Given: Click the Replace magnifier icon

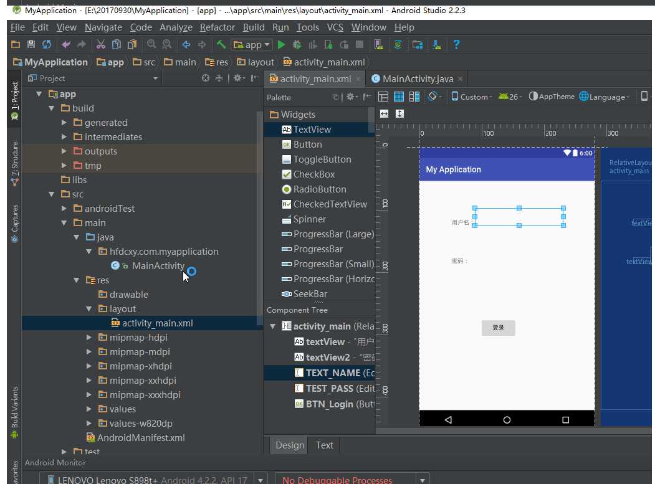Looking at the screenshot, I should point(166,44).
